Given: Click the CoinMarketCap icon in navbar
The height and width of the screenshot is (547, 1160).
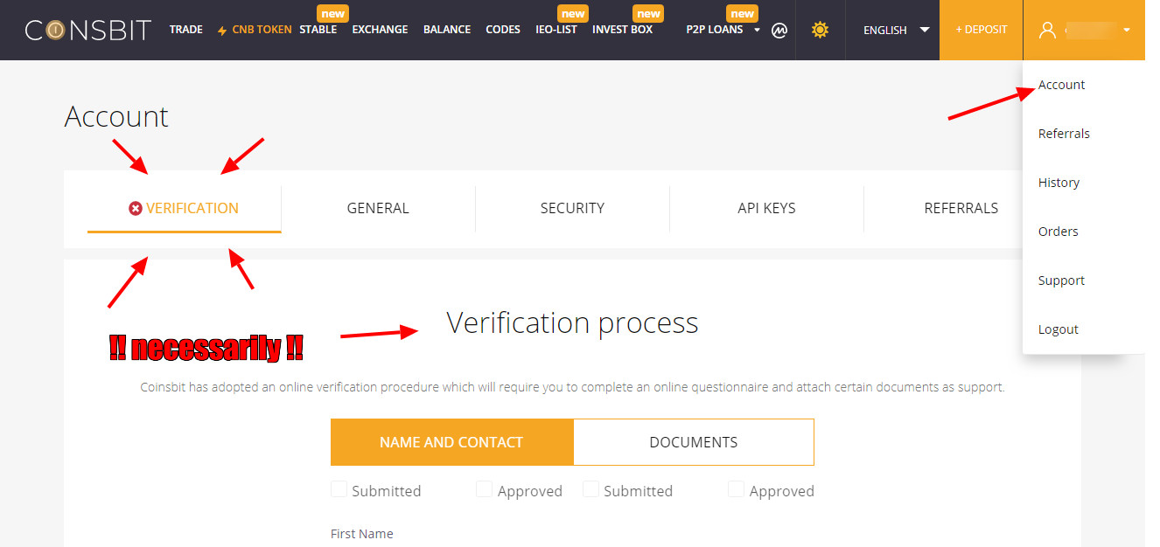Looking at the screenshot, I should [779, 31].
